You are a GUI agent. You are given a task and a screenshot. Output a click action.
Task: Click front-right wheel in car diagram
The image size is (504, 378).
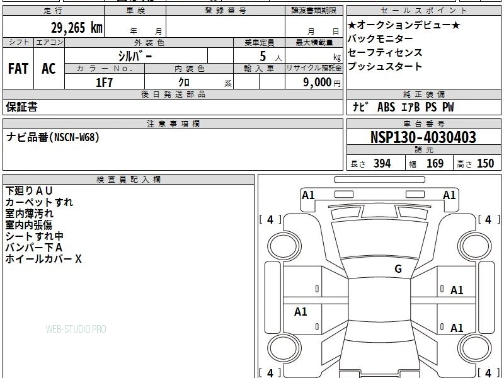pos(475,246)
